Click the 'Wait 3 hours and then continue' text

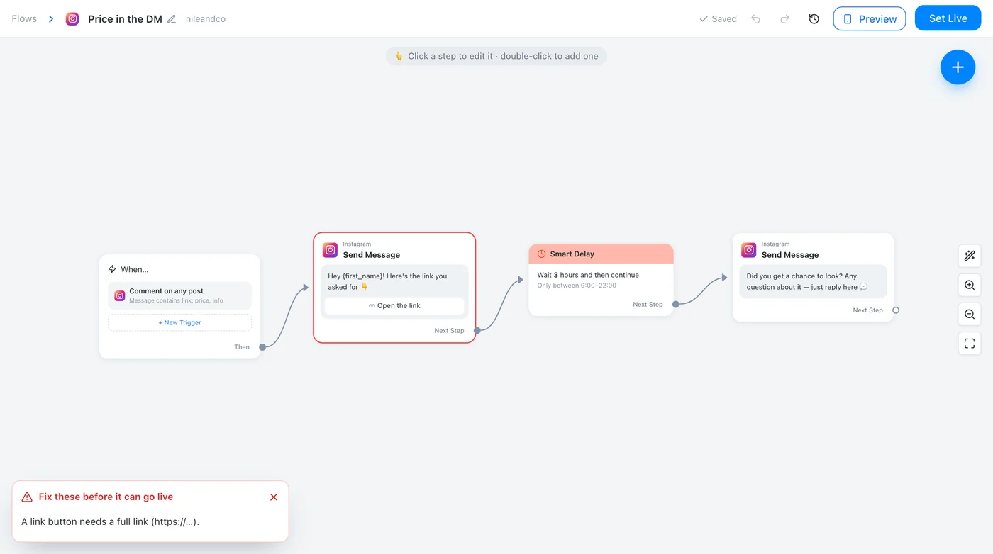click(x=588, y=275)
